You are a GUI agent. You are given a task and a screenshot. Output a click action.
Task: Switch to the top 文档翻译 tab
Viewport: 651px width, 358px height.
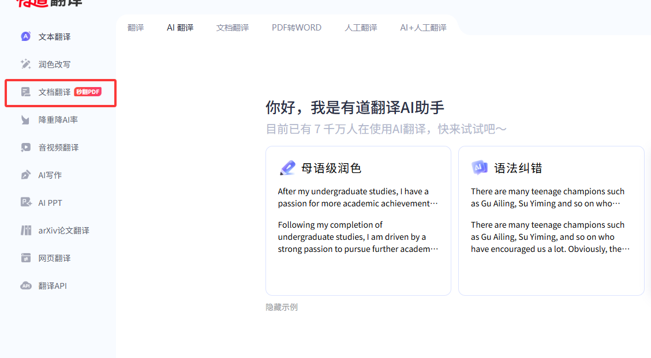(233, 28)
